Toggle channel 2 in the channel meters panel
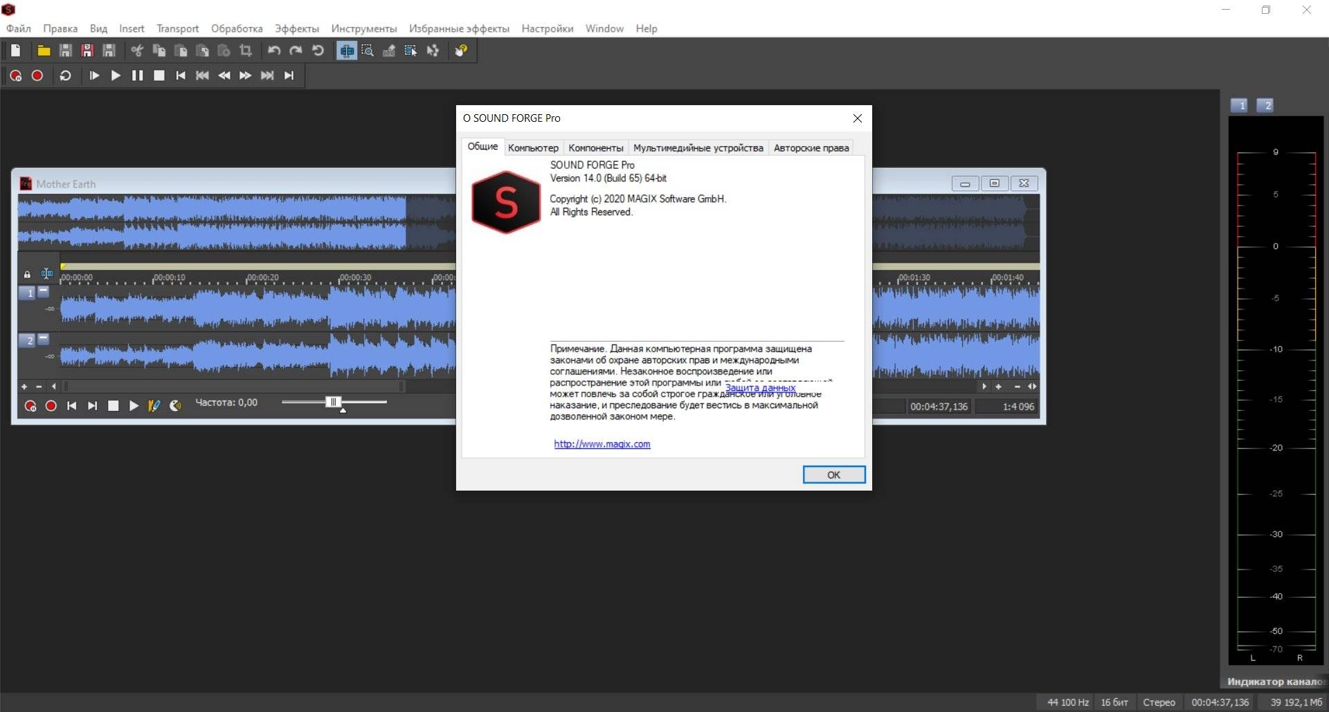 [x=1265, y=105]
